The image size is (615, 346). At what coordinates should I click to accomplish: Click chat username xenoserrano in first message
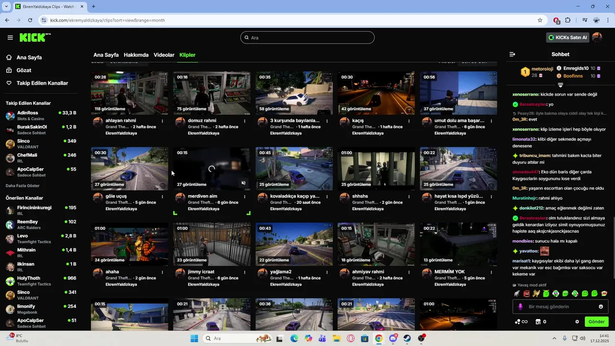(526, 94)
